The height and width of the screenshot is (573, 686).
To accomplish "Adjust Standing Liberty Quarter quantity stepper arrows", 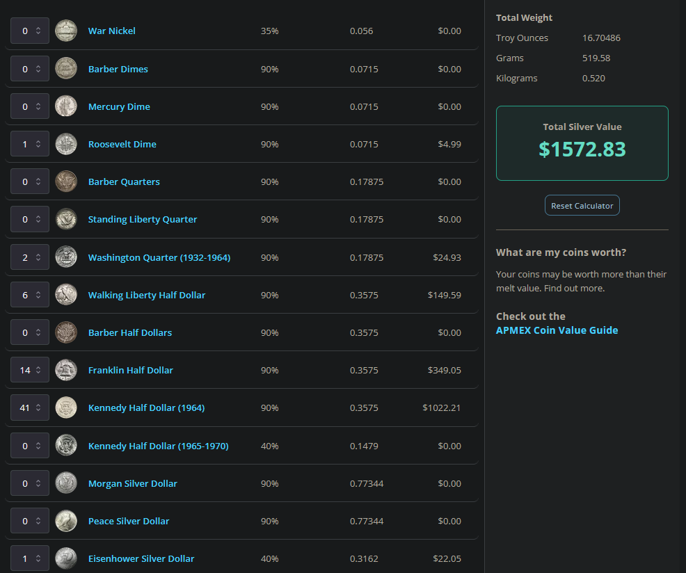I will pos(38,219).
